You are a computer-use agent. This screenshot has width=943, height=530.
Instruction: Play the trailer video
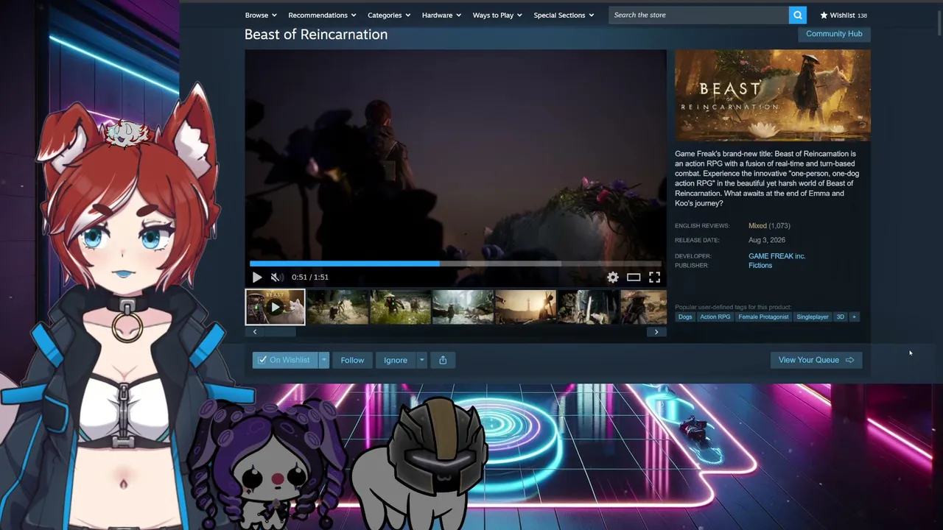pyautogui.click(x=256, y=278)
